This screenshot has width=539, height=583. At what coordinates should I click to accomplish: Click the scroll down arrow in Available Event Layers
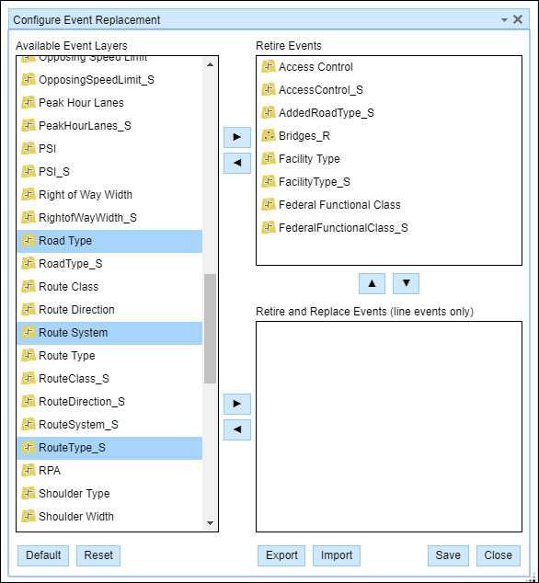pos(210,523)
